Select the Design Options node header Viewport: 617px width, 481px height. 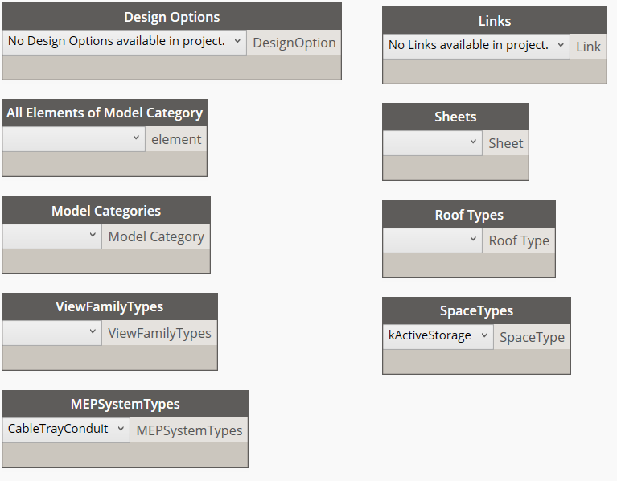(171, 17)
